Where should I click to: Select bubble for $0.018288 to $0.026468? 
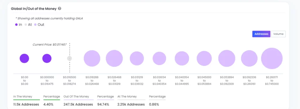pyautogui.click(x=92, y=58)
